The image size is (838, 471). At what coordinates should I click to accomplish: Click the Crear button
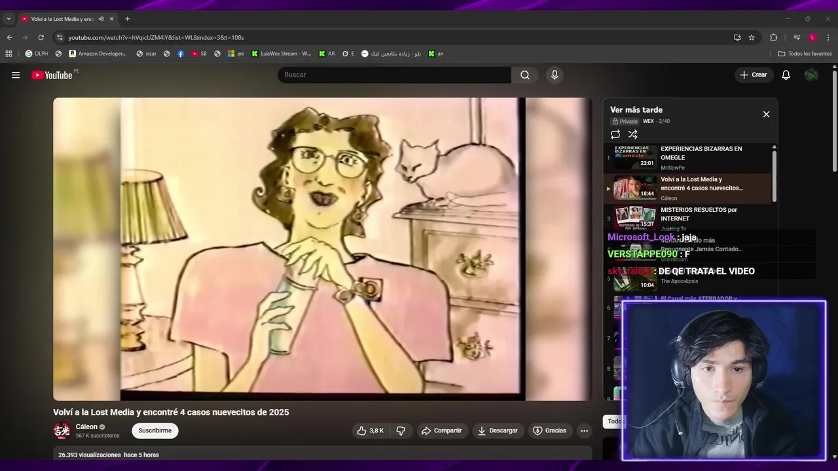pos(753,75)
